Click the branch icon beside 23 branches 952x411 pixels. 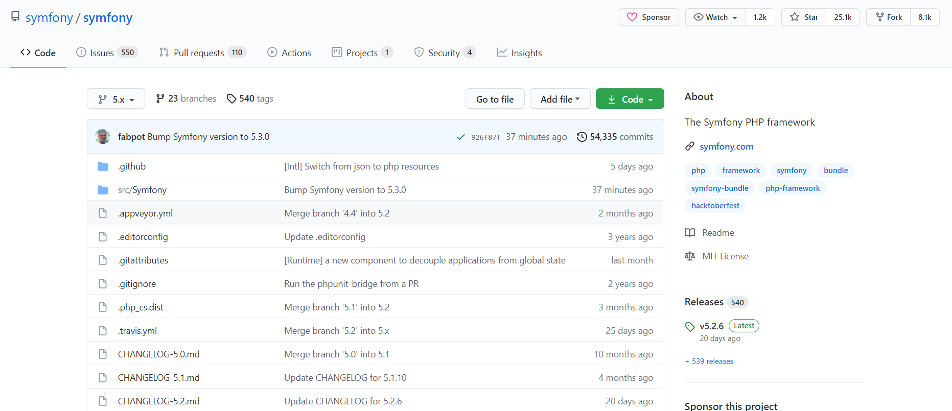[160, 99]
